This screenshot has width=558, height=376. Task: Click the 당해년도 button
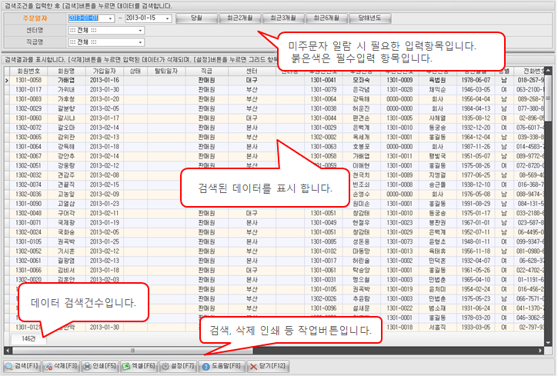[370, 18]
